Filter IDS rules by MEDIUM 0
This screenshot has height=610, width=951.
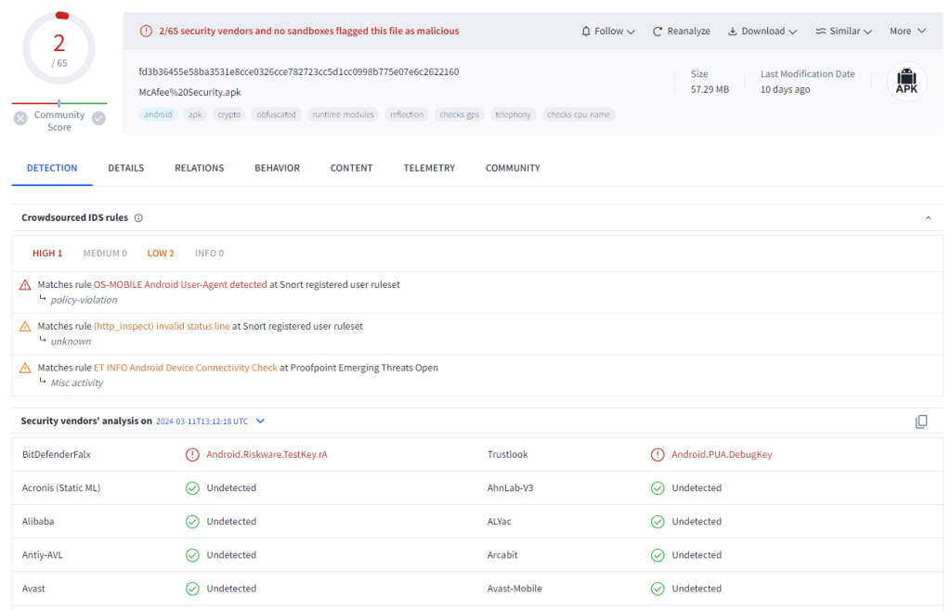(105, 253)
